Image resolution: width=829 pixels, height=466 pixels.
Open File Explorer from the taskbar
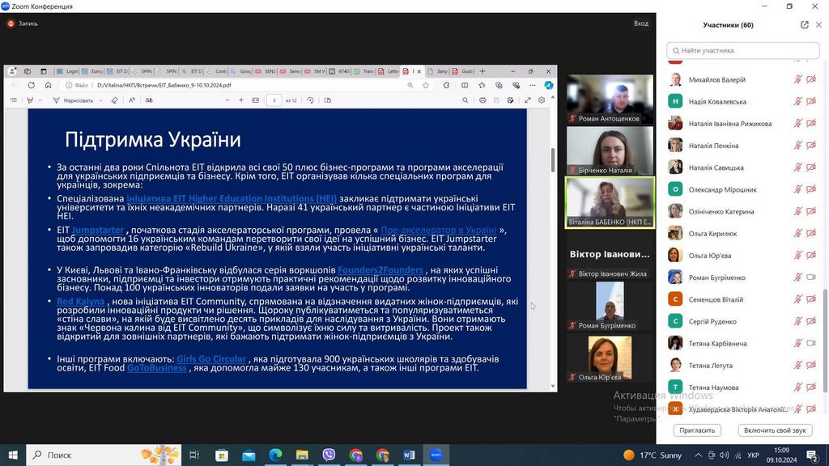tap(302, 455)
